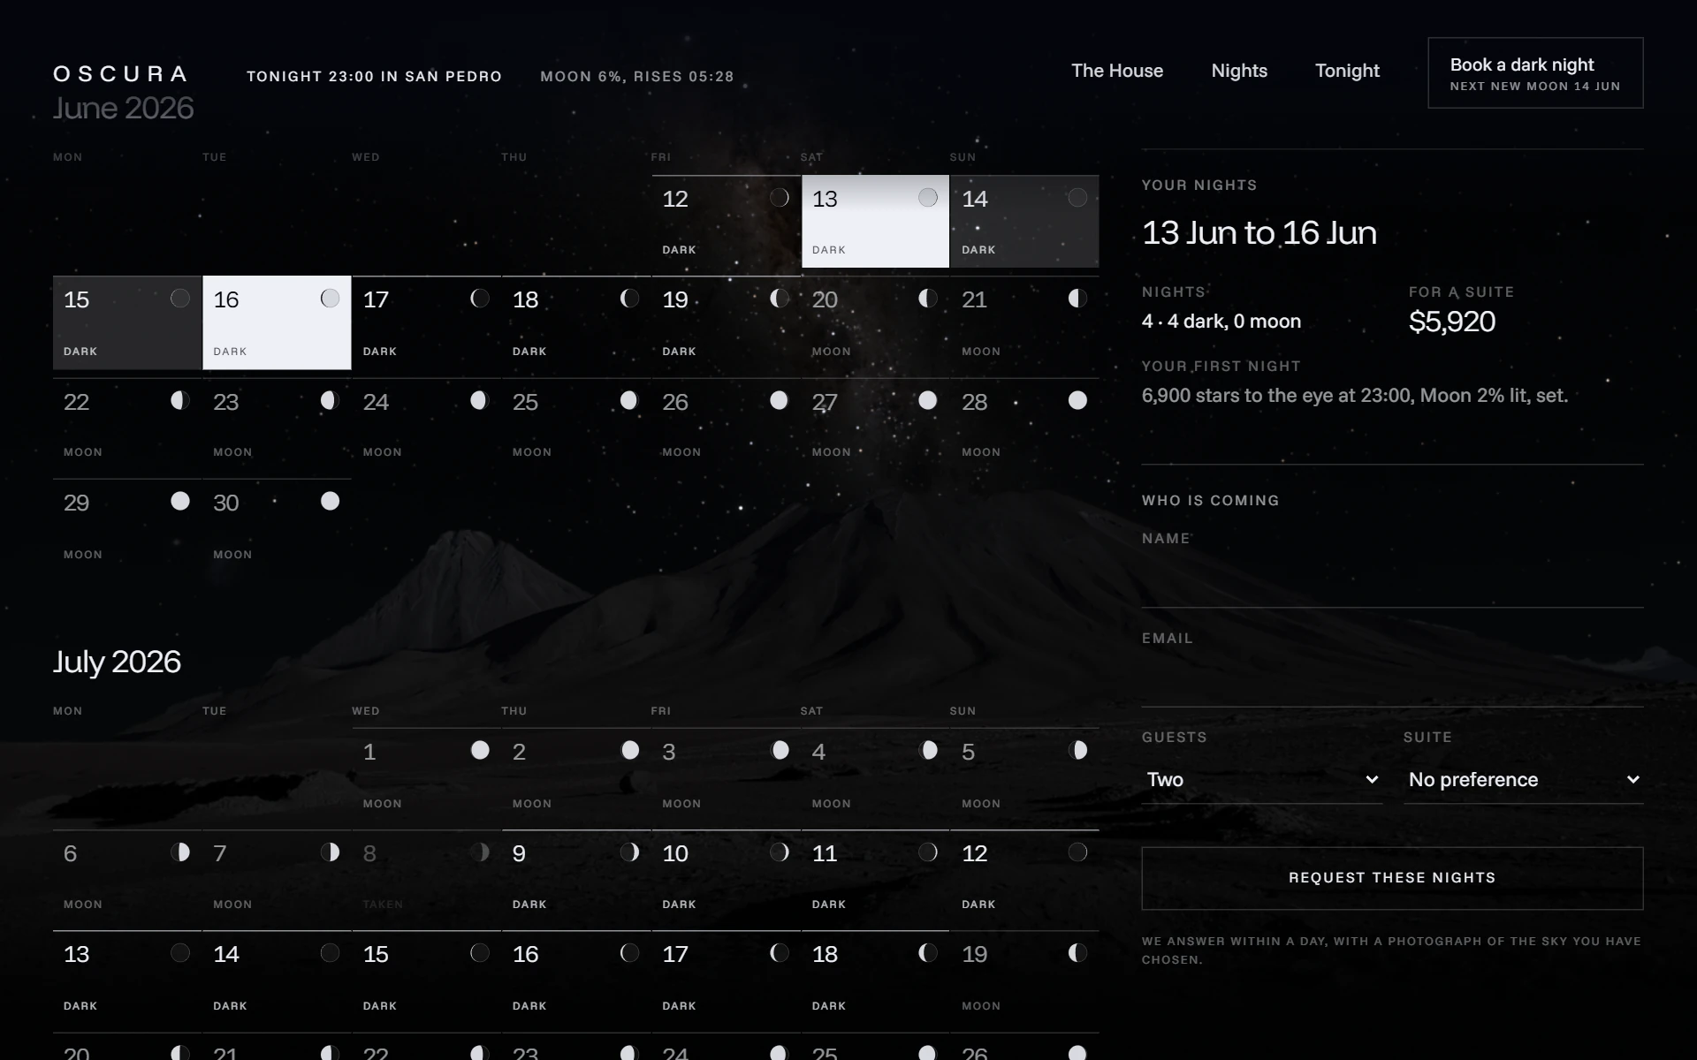This screenshot has width=1697, height=1060.
Task: Select July 13 date number
Action: (77, 955)
